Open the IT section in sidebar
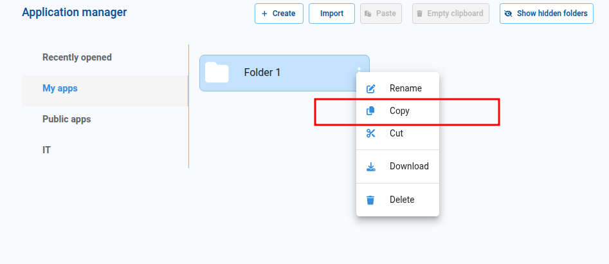 [47, 150]
